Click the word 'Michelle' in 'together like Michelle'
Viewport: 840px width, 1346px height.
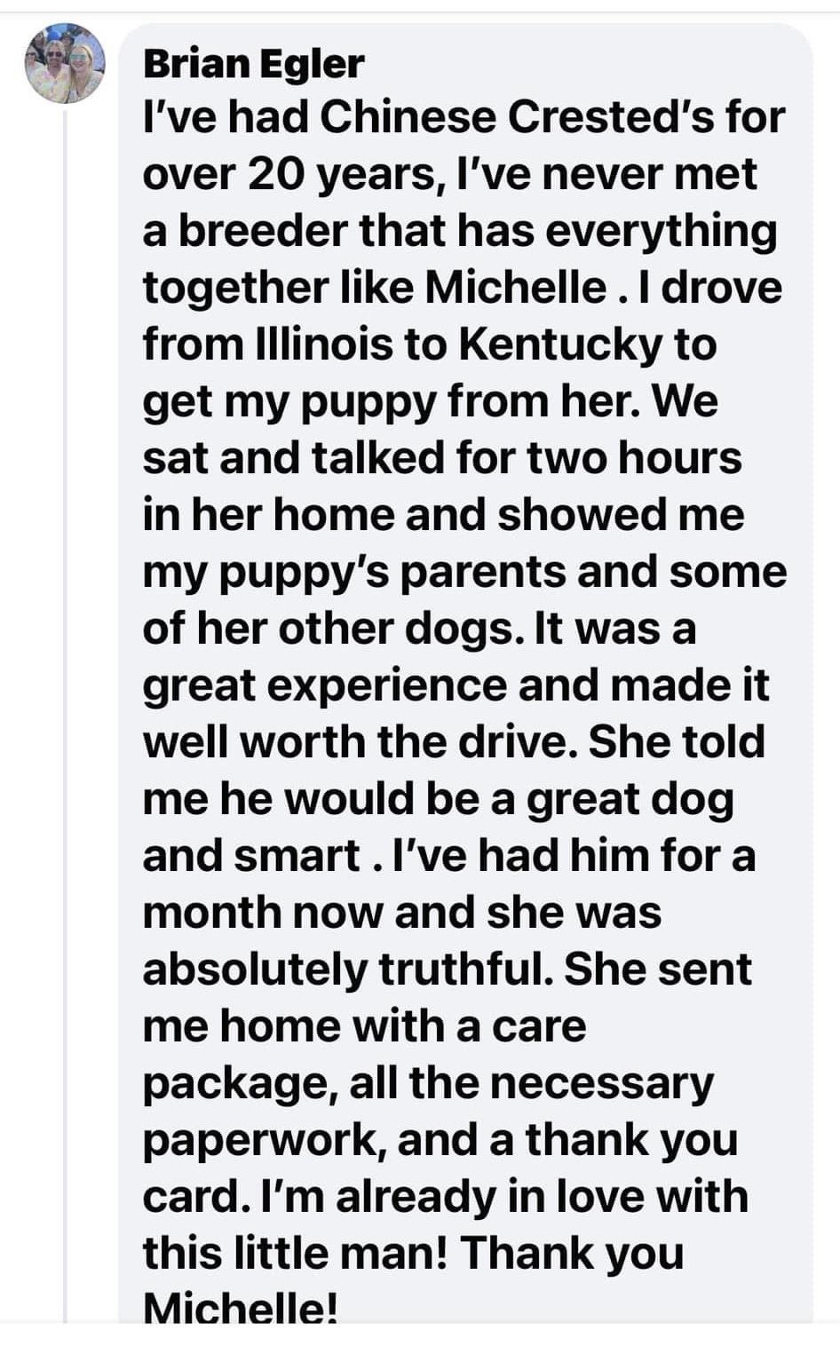point(515,288)
